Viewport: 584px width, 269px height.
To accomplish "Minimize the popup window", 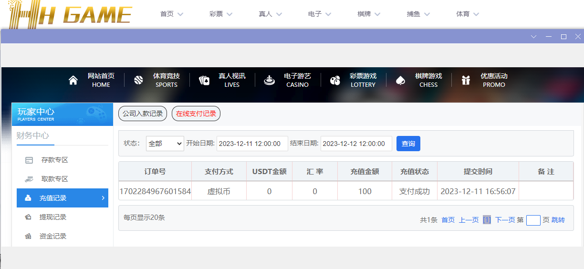I will point(549,36).
